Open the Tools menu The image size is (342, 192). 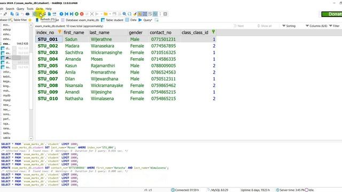click(30, 9)
